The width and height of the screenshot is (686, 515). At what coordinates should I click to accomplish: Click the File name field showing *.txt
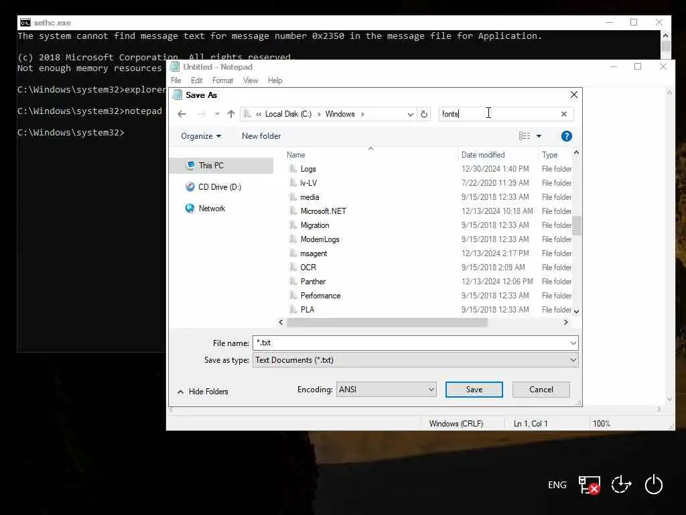coord(411,343)
